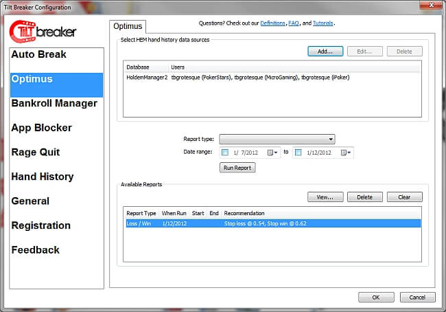Open the Definitions link

272,23
